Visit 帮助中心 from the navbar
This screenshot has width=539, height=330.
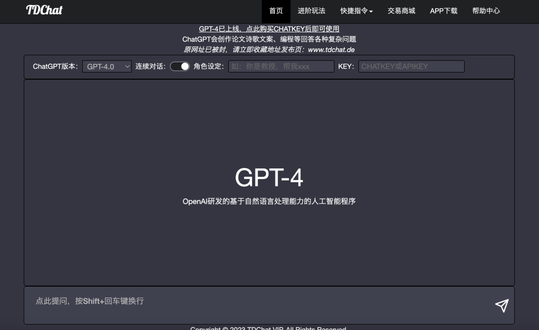click(x=486, y=11)
